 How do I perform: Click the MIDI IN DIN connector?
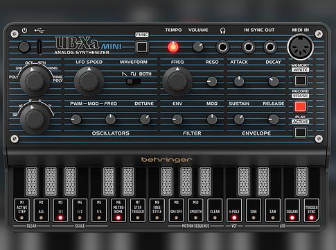300,47
